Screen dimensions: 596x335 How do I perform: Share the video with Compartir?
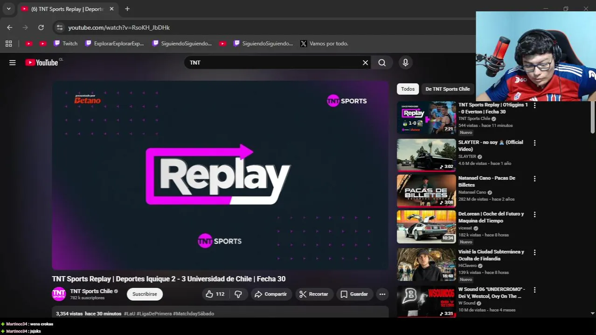coord(271,294)
